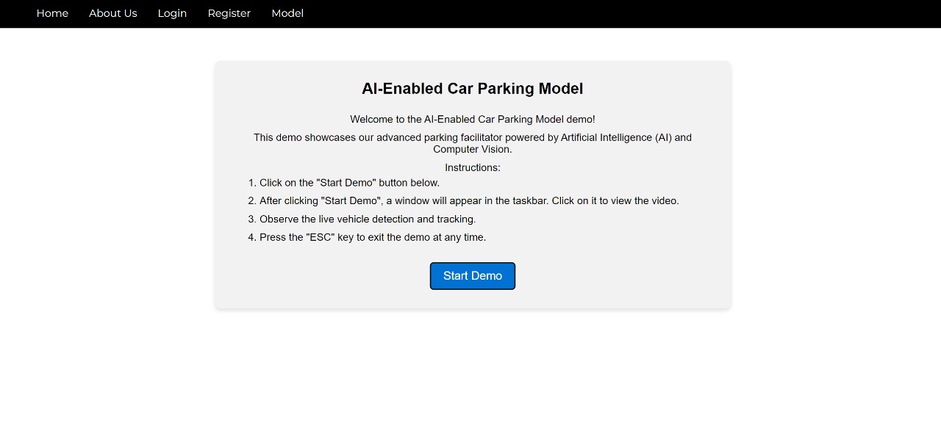This screenshot has height=439, width=941.
Task: Click the blue Start Demo button
Action: 473,276
